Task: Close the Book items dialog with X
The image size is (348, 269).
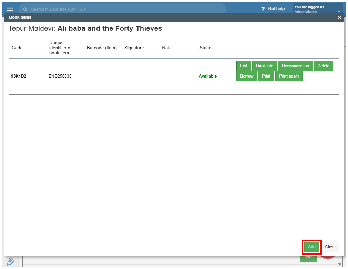Action: coord(339,17)
